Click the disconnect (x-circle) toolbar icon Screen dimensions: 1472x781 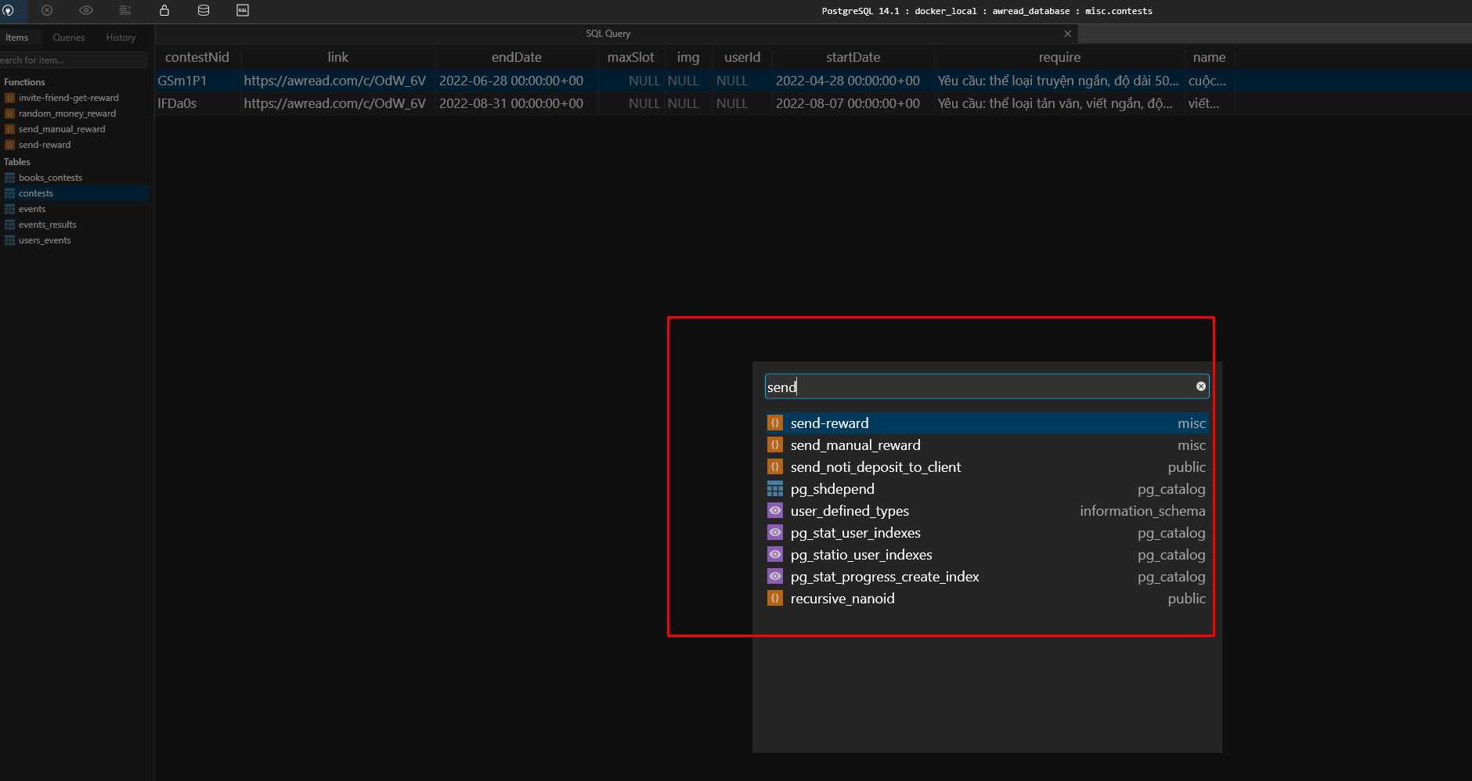47,11
